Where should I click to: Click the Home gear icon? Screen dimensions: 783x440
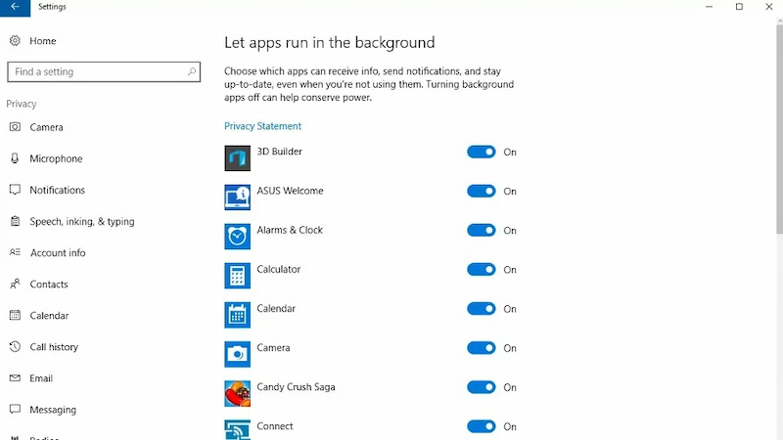coord(15,41)
